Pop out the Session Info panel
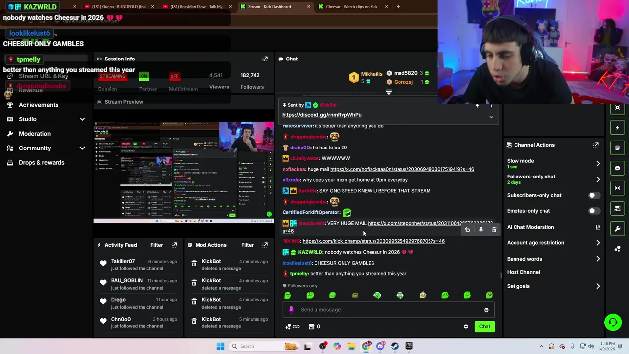This screenshot has width=629, height=354. tap(265, 59)
